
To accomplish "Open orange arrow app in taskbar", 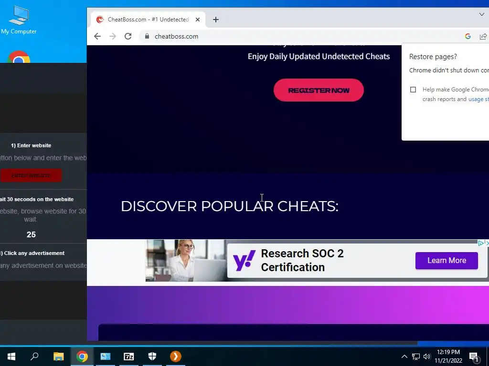I will tap(176, 356).
